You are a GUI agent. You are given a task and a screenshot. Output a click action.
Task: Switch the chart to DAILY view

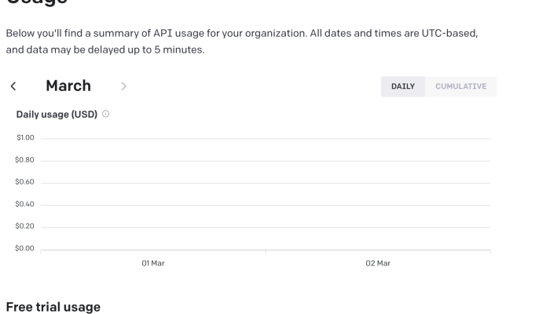(403, 86)
